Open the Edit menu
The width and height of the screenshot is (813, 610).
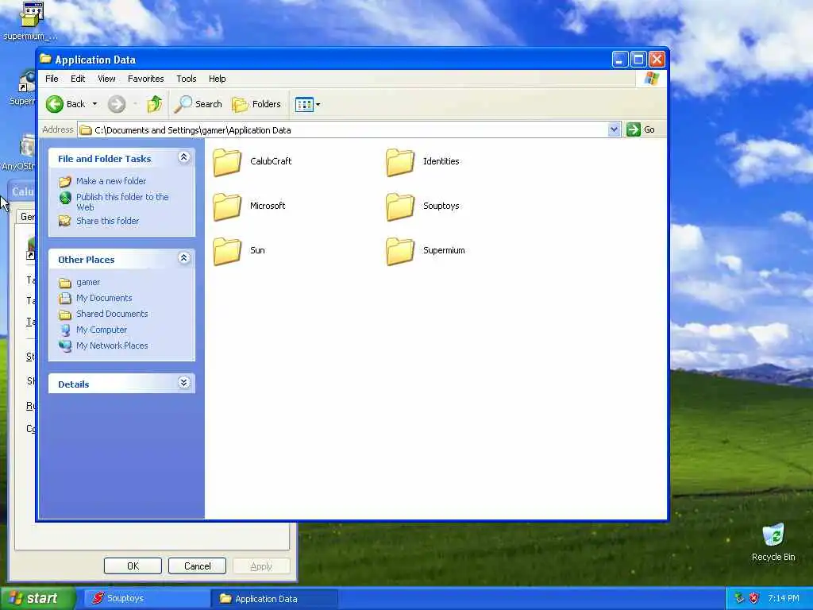(x=78, y=79)
